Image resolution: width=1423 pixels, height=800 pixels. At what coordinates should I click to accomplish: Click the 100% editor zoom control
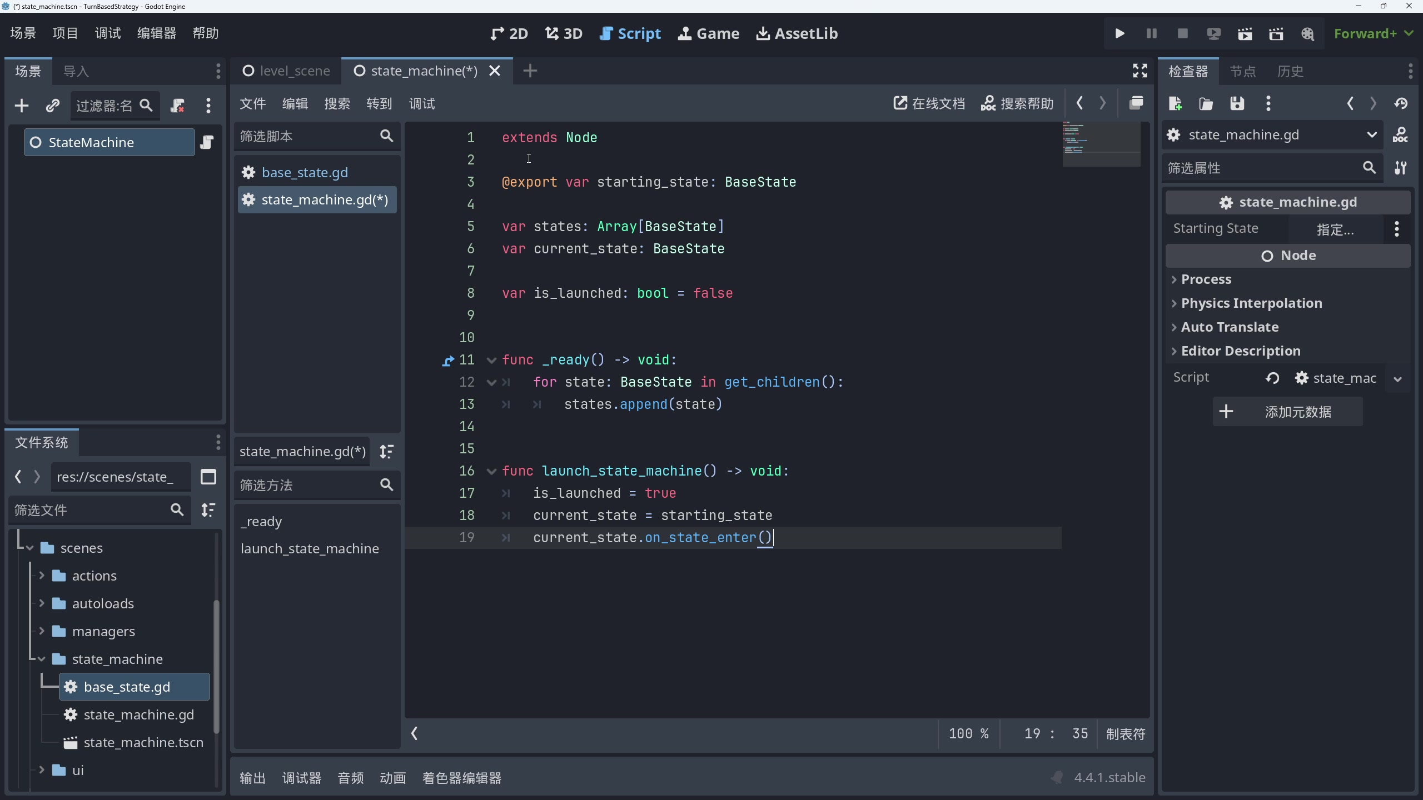point(968,733)
